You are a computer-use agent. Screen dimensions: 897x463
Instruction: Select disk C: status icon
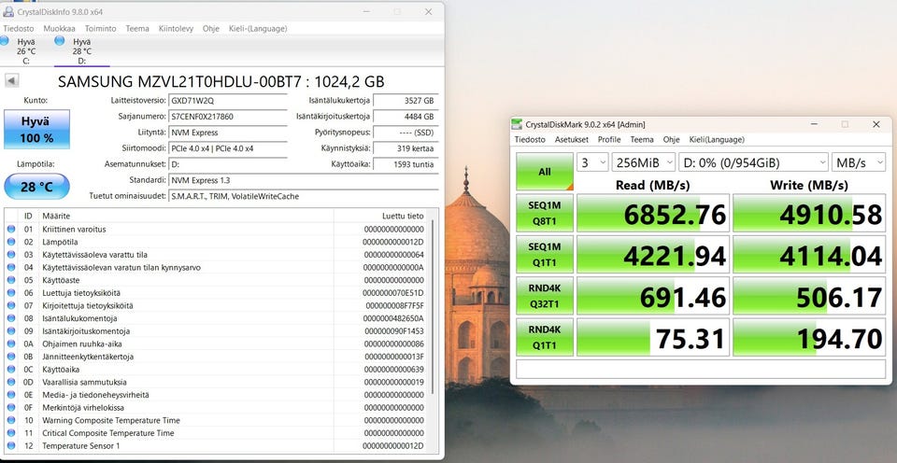tap(5, 40)
